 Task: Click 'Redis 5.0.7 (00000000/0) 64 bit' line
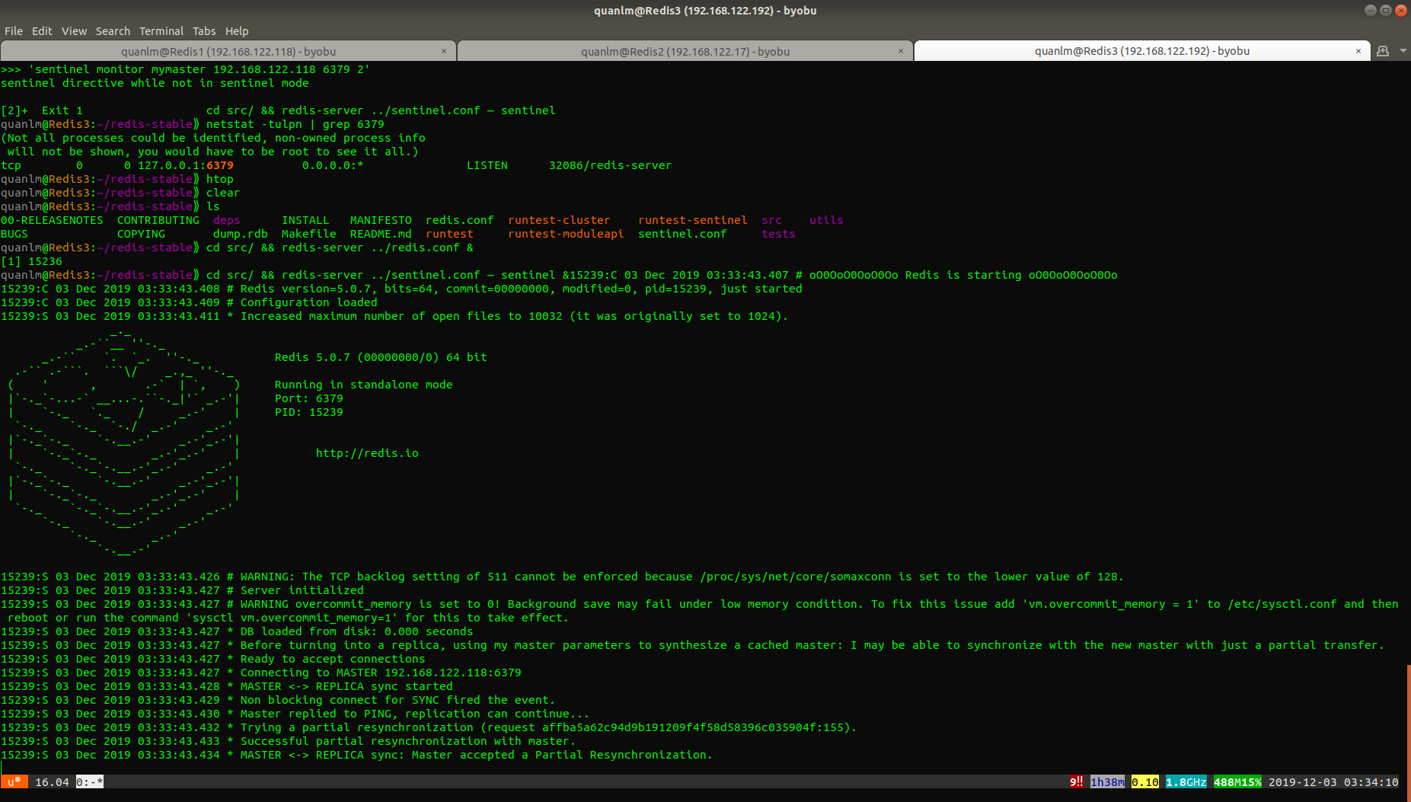coord(381,357)
